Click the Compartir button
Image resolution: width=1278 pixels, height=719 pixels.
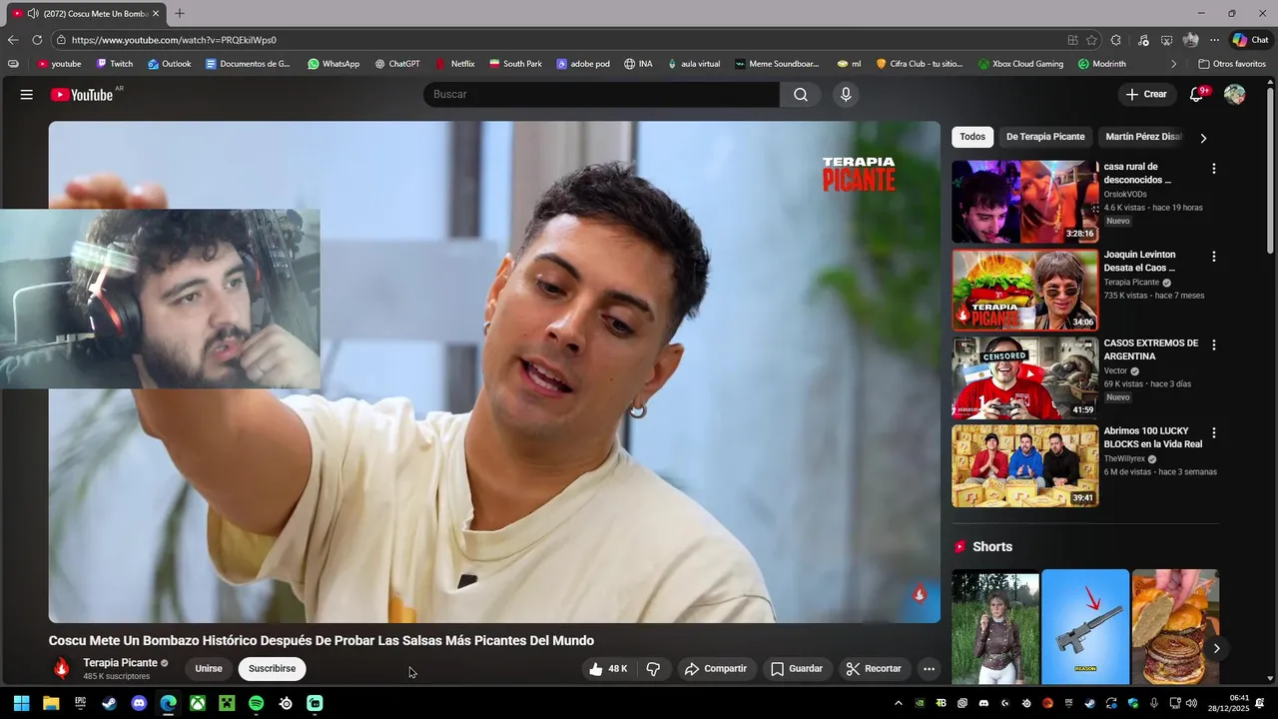tap(716, 669)
